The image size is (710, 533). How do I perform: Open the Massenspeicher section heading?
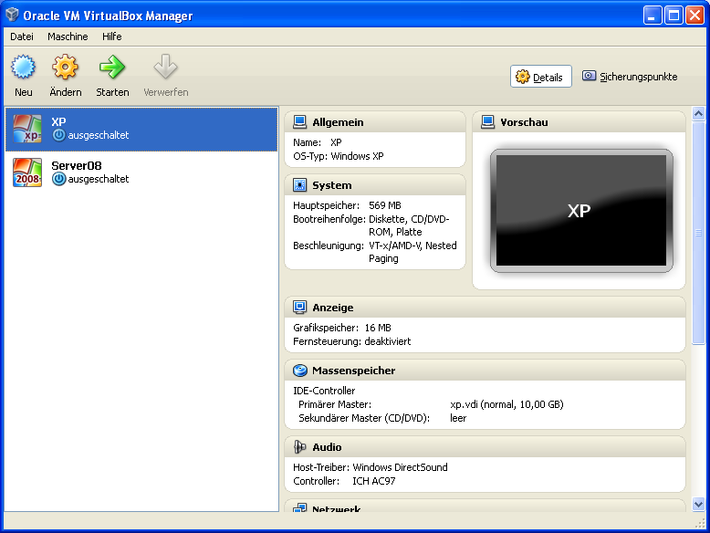tap(354, 371)
